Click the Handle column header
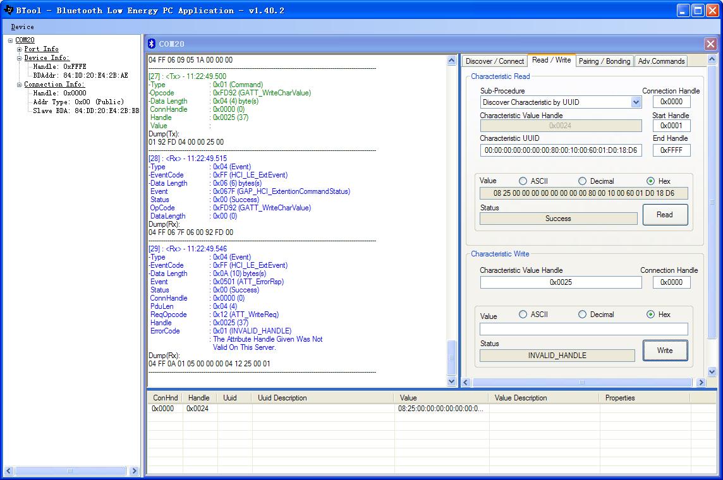The width and height of the screenshot is (723, 480). tap(198, 397)
